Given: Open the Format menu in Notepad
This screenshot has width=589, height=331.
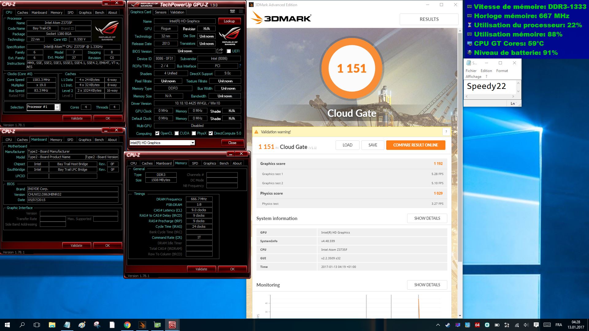Looking at the screenshot, I should (502, 71).
